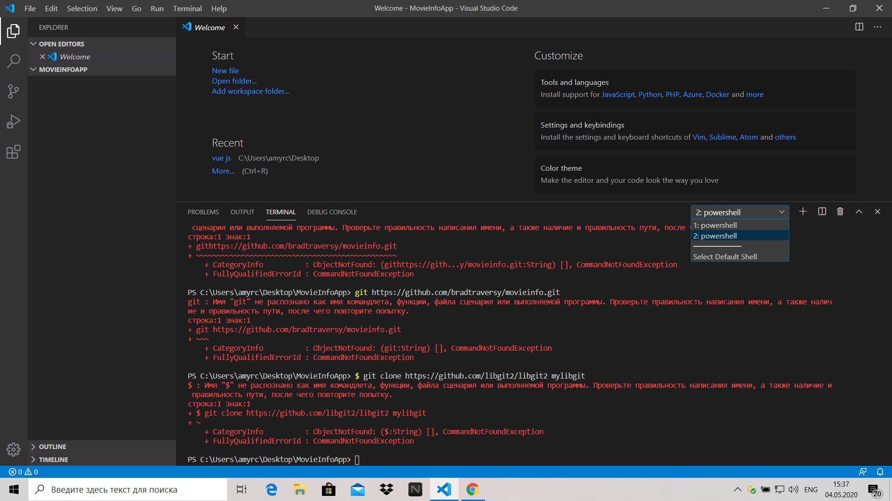Expand the Outline section

click(x=101, y=447)
